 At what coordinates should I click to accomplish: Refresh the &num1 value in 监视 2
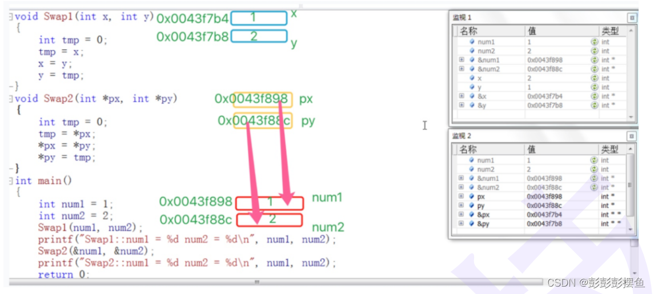(594, 178)
